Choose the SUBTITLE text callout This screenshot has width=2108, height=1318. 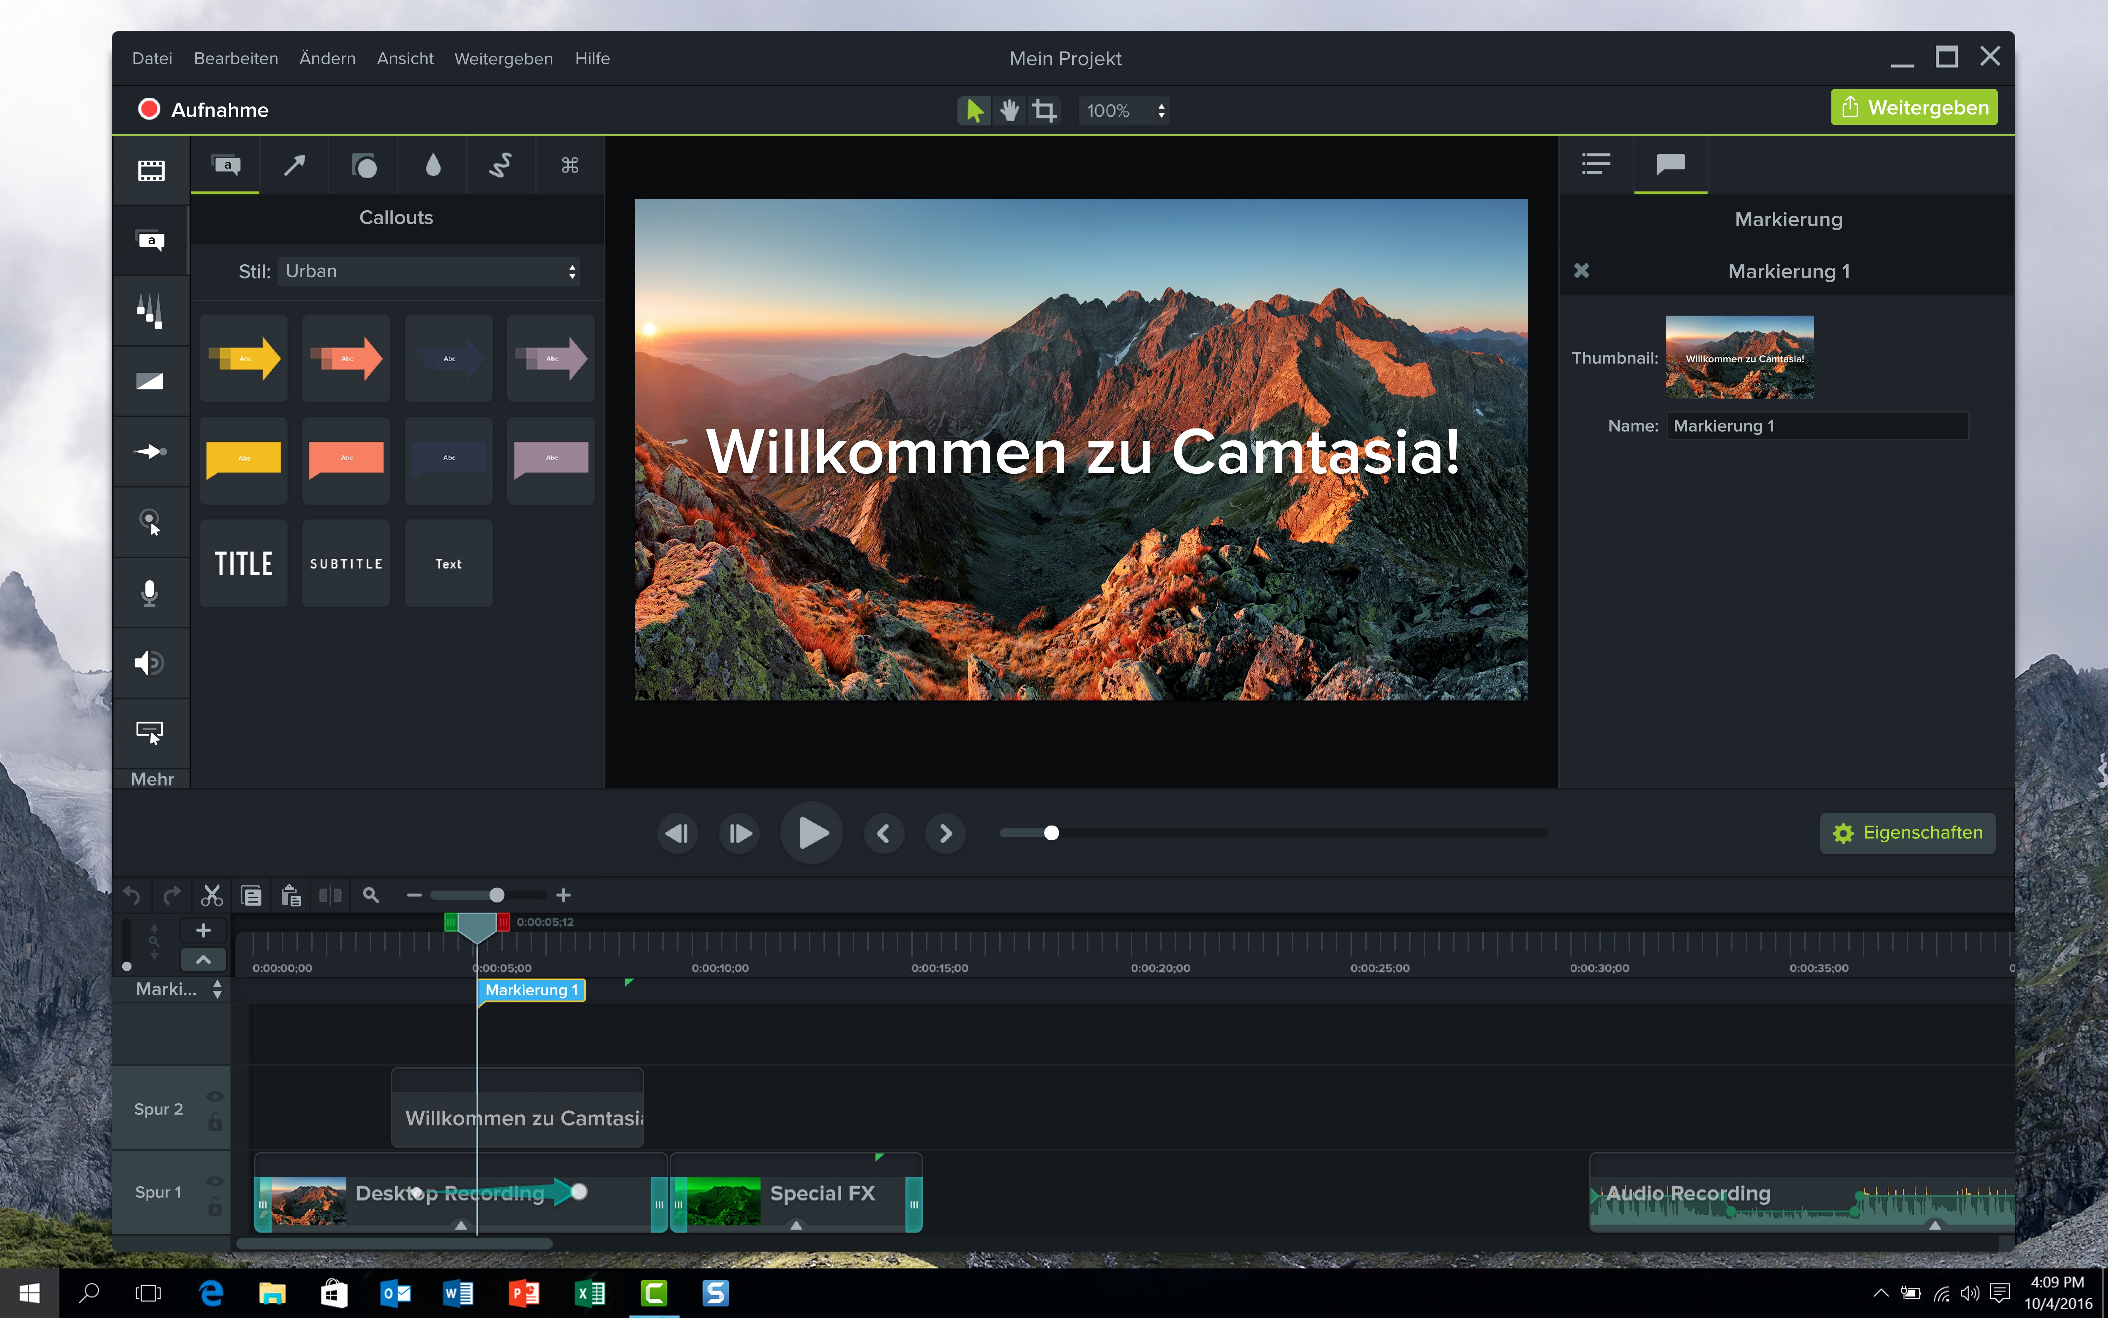pos(346,563)
